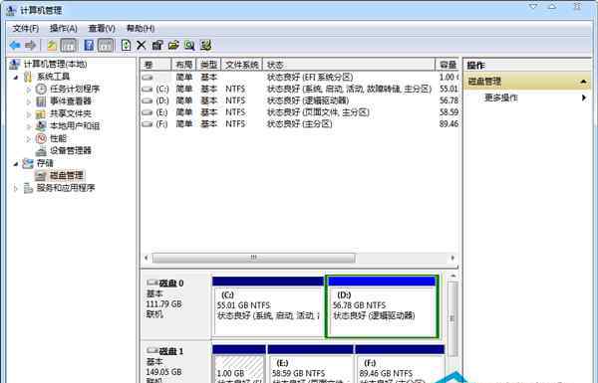The image size is (598, 383).
Task: Select 共享文件夹 tree item
Action: pyautogui.click(x=71, y=113)
